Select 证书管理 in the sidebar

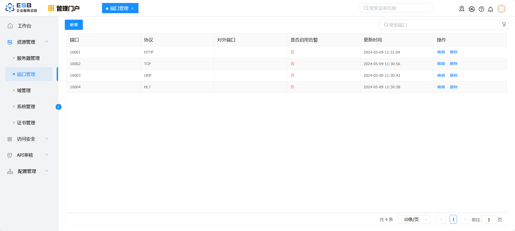click(x=26, y=123)
